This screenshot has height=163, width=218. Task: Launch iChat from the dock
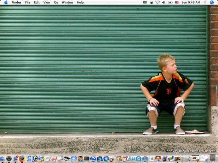click(x=74, y=159)
